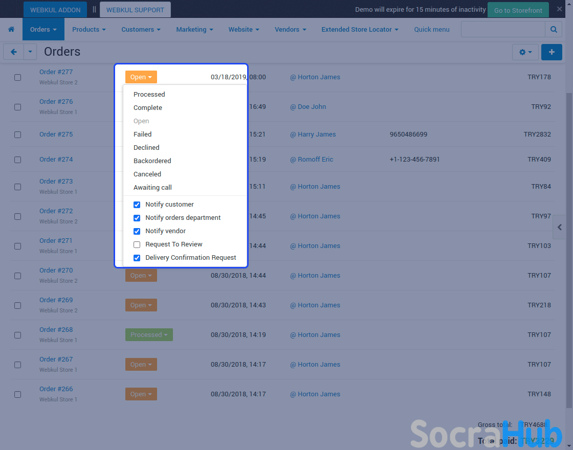Select checkbox for Order #268
This screenshot has width=573, height=450.
pos(17,335)
